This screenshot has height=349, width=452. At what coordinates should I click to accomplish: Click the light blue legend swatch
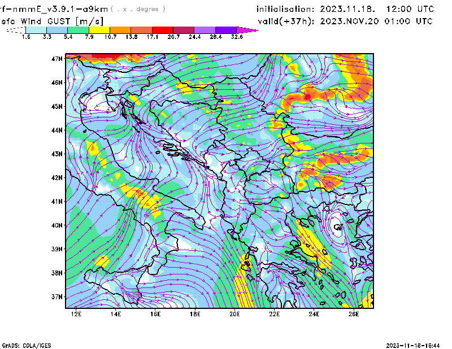click(57, 30)
